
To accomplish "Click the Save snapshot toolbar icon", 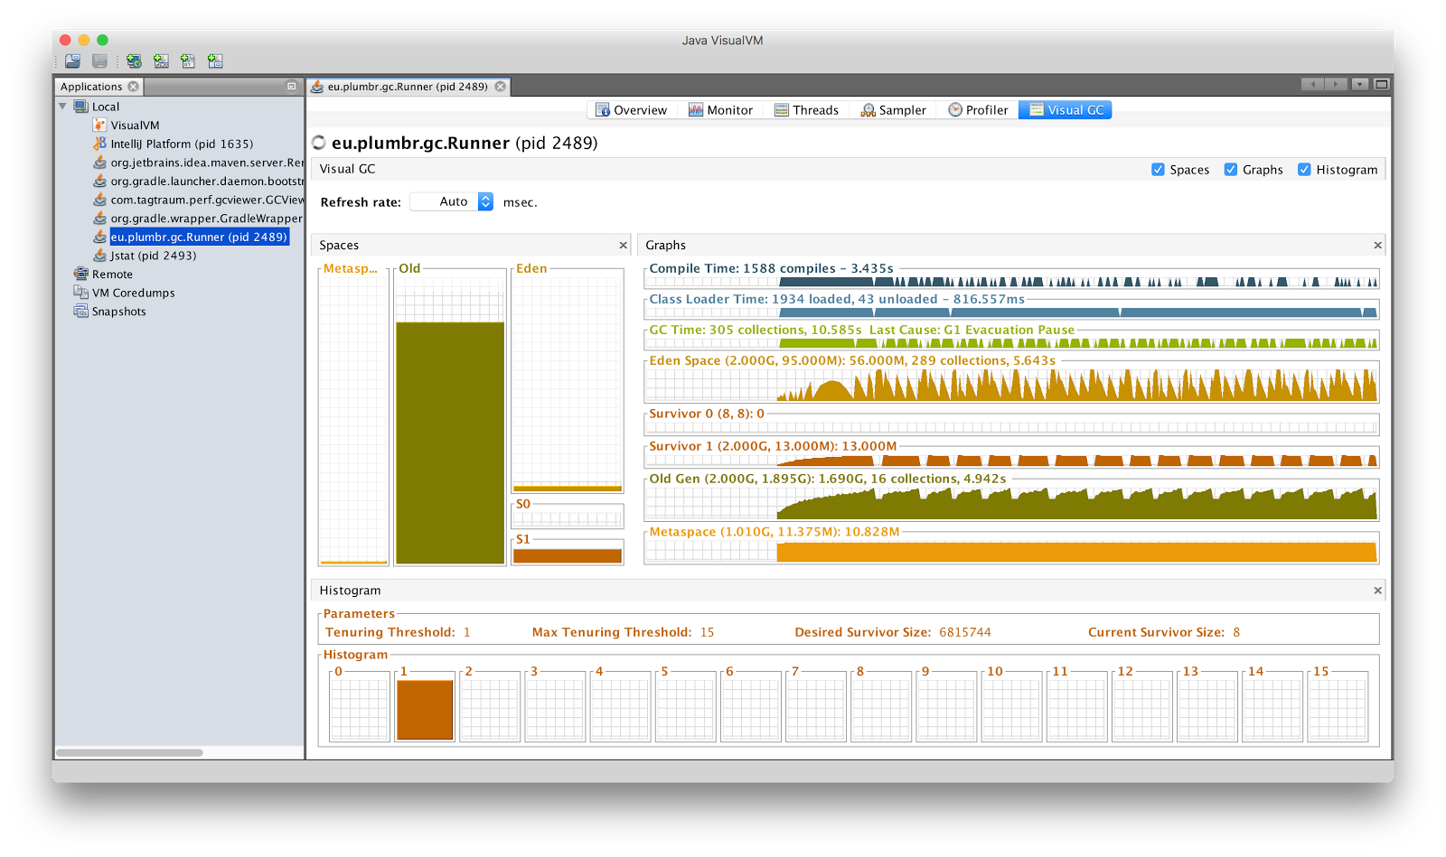I will click(99, 61).
